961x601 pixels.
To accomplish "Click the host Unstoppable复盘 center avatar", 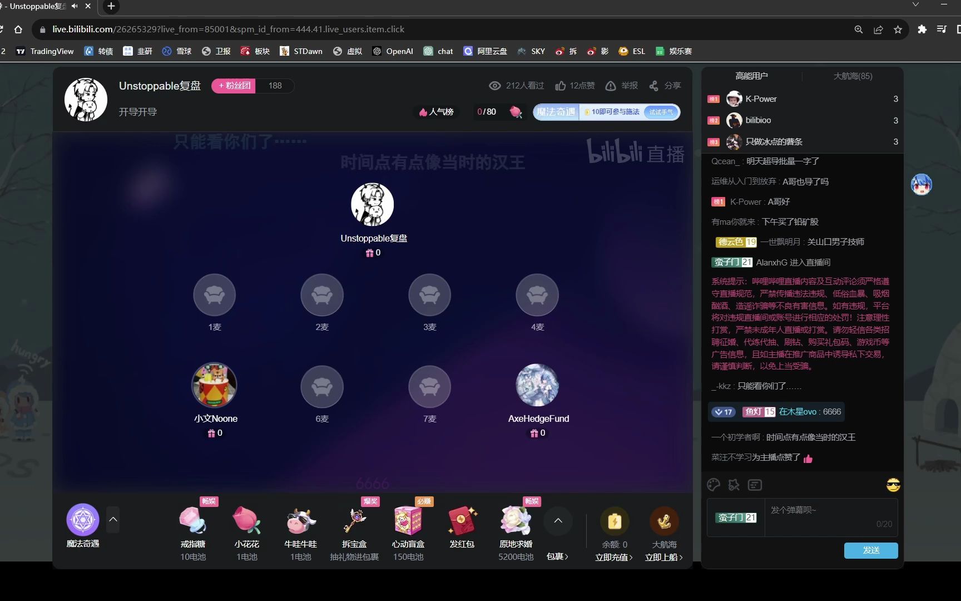I will (373, 204).
